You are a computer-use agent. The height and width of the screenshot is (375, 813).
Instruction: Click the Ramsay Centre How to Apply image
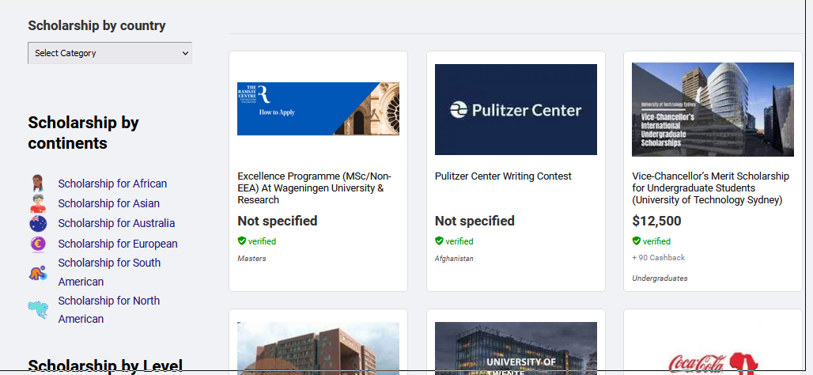point(319,109)
